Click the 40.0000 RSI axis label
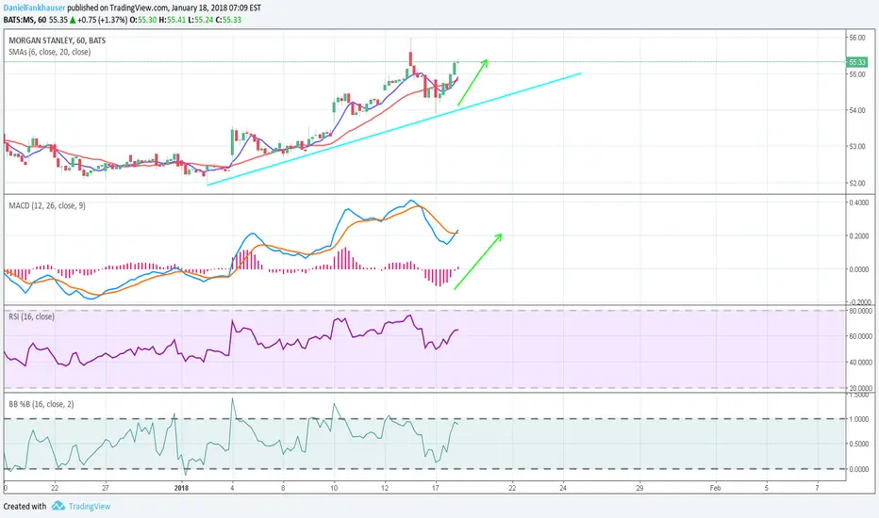 tap(860, 363)
